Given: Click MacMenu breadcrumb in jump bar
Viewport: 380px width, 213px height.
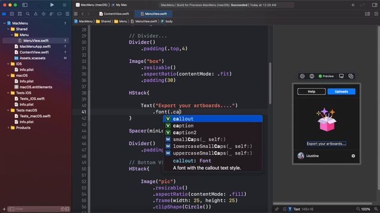Looking at the screenshot, I should [x=83, y=21].
